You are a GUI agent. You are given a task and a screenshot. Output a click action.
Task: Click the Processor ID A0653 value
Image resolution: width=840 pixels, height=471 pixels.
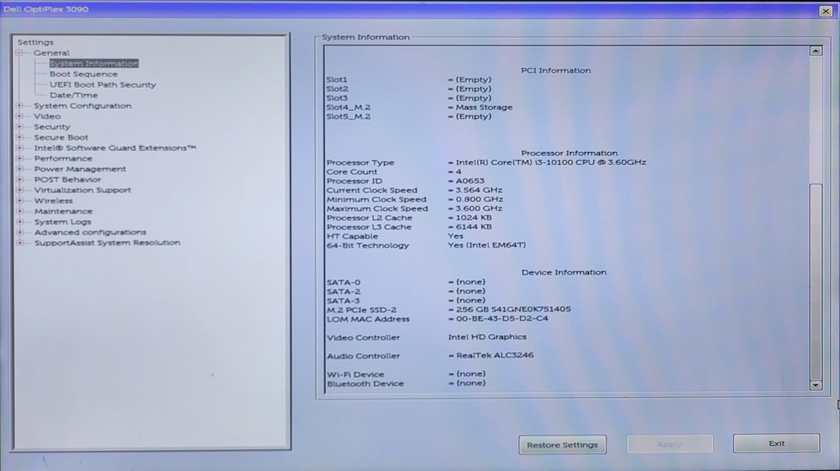pyautogui.click(x=470, y=181)
